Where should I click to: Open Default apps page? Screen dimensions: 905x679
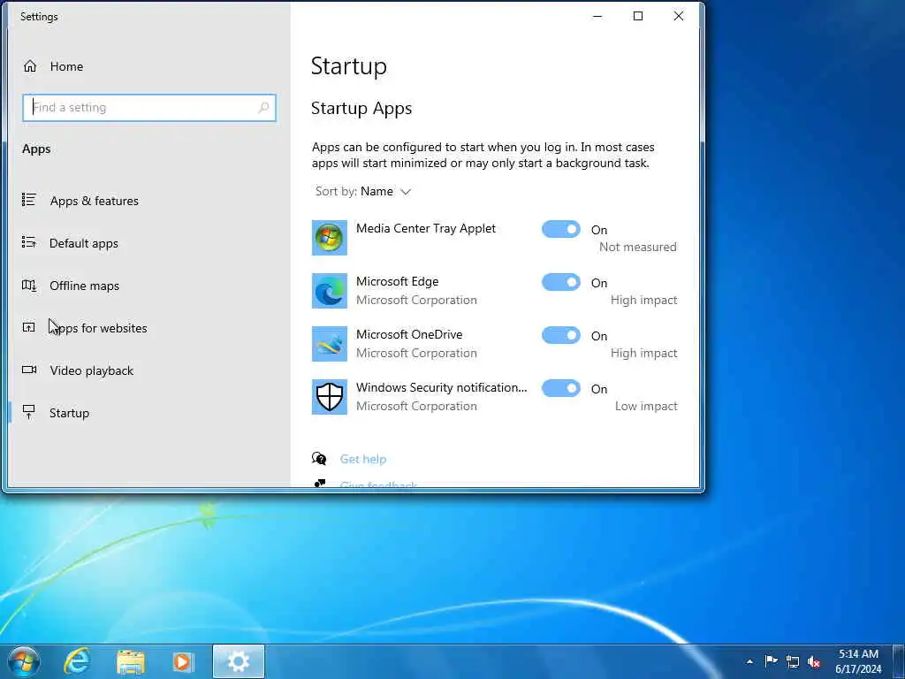[x=84, y=243]
